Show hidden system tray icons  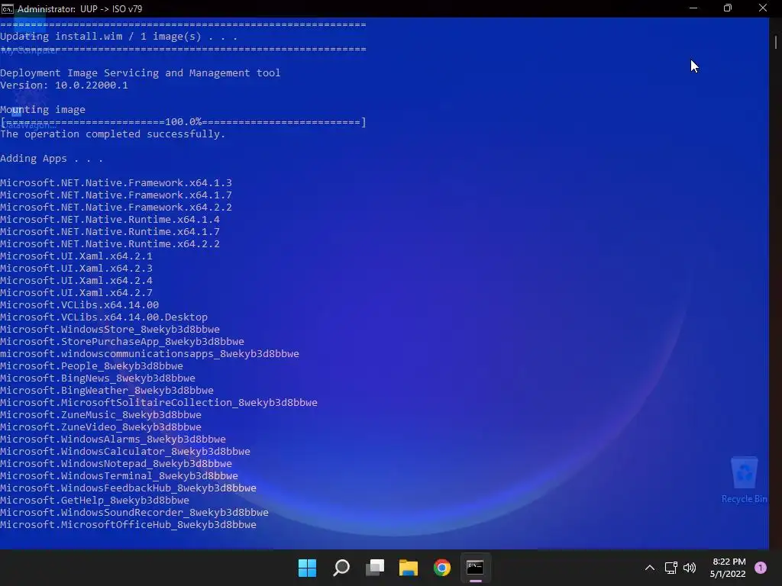649,568
